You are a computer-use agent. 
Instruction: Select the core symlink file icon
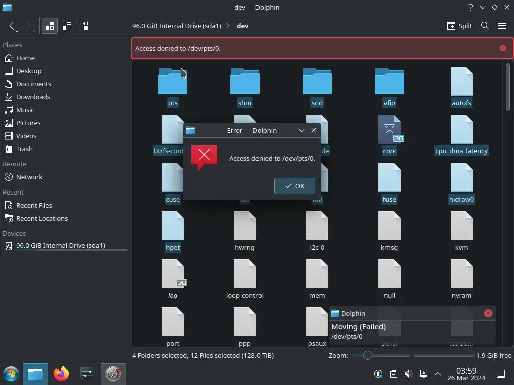[x=389, y=129]
